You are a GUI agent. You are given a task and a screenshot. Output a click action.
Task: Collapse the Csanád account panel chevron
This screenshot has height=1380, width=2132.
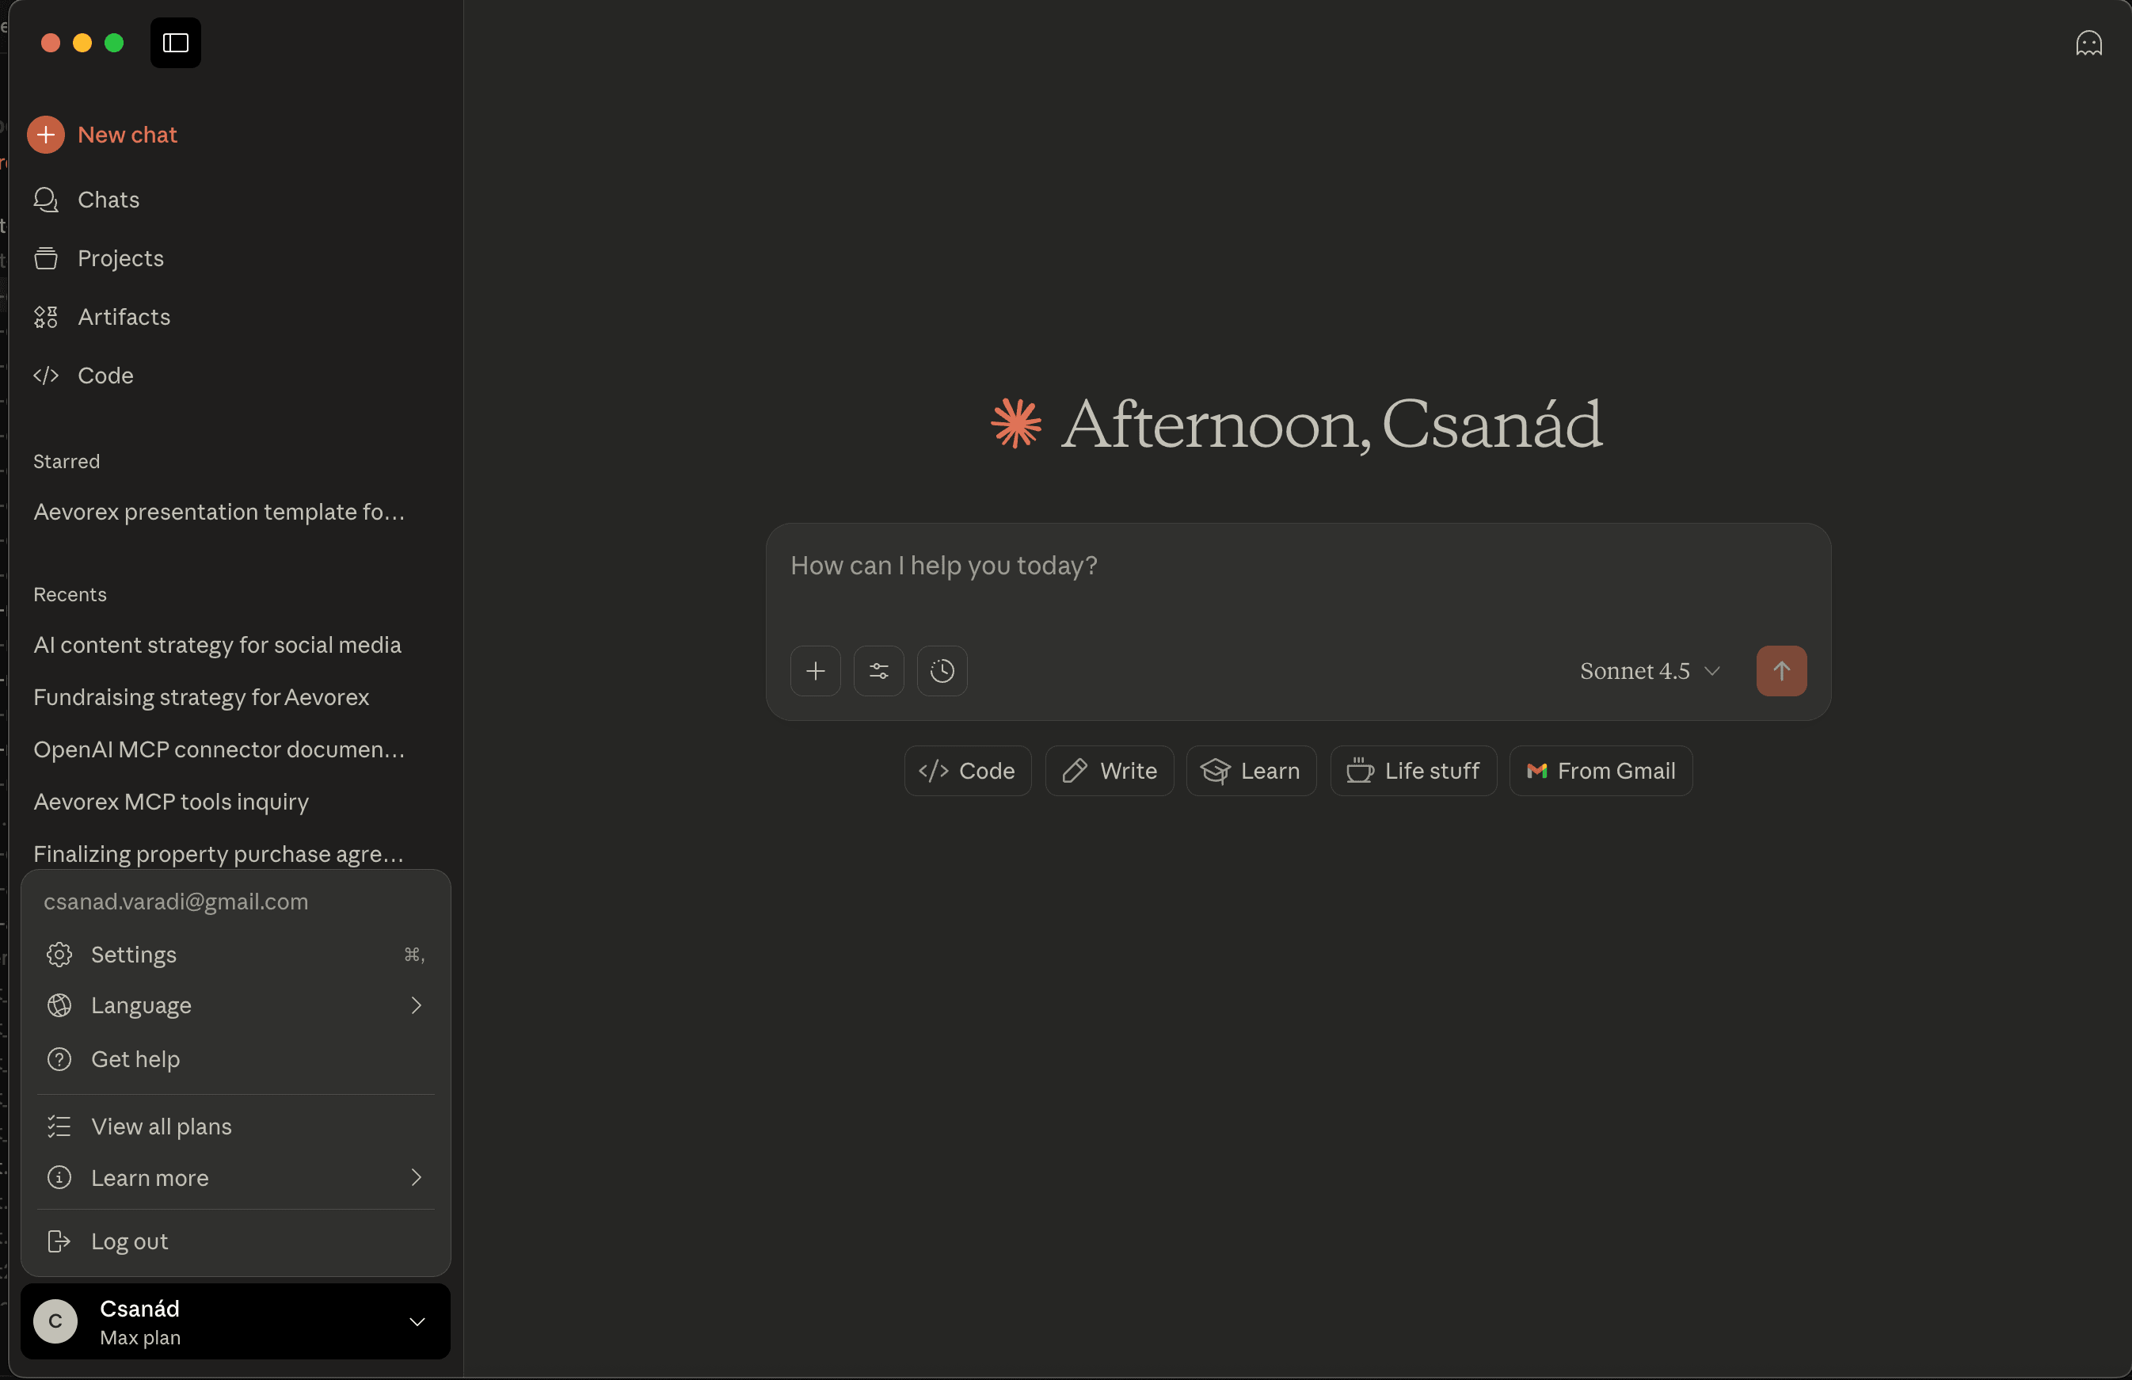[417, 1321]
